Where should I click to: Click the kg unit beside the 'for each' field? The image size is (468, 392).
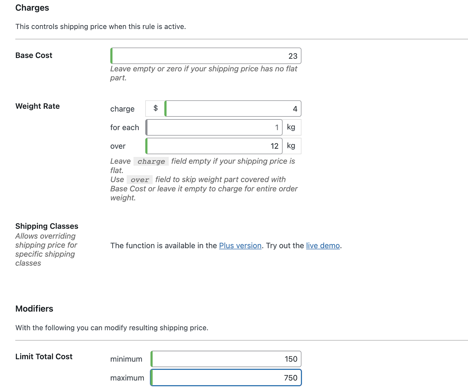[x=291, y=127]
